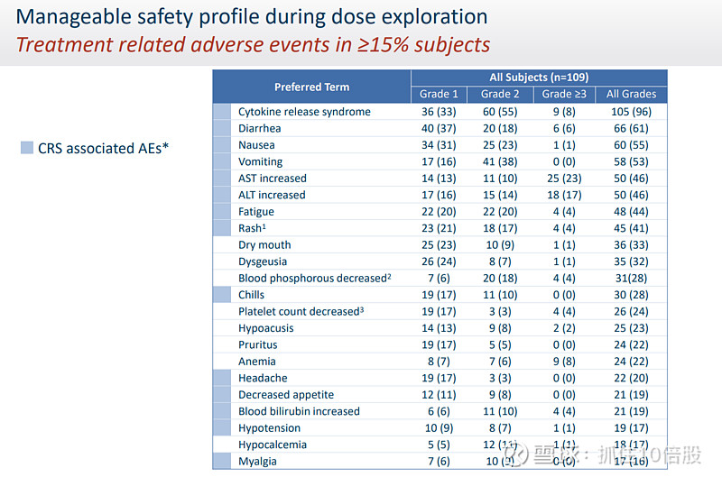
Task: Click the 'Nausea' row label
Action: point(256,145)
